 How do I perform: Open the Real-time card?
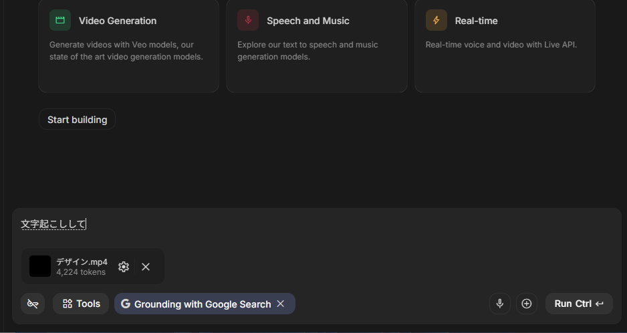[505, 45]
